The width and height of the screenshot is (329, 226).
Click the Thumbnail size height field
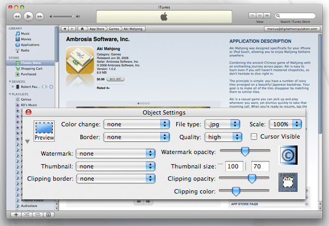(x=260, y=166)
